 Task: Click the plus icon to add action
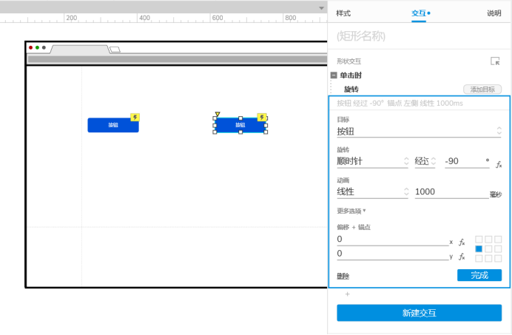[348, 294]
